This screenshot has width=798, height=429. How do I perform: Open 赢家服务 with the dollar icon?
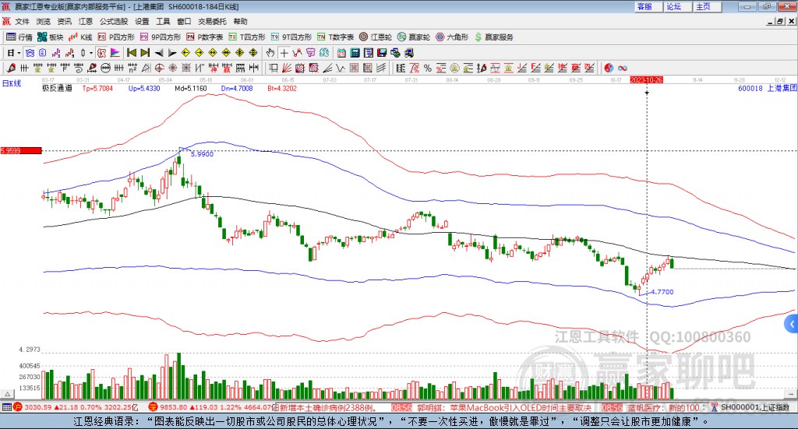point(493,37)
